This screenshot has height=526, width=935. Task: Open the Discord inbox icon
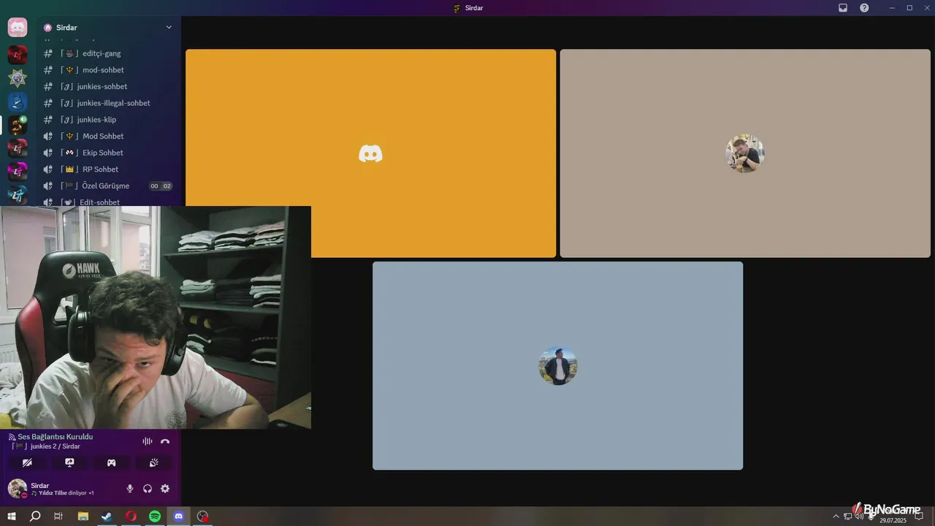pyautogui.click(x=843, y=8)
